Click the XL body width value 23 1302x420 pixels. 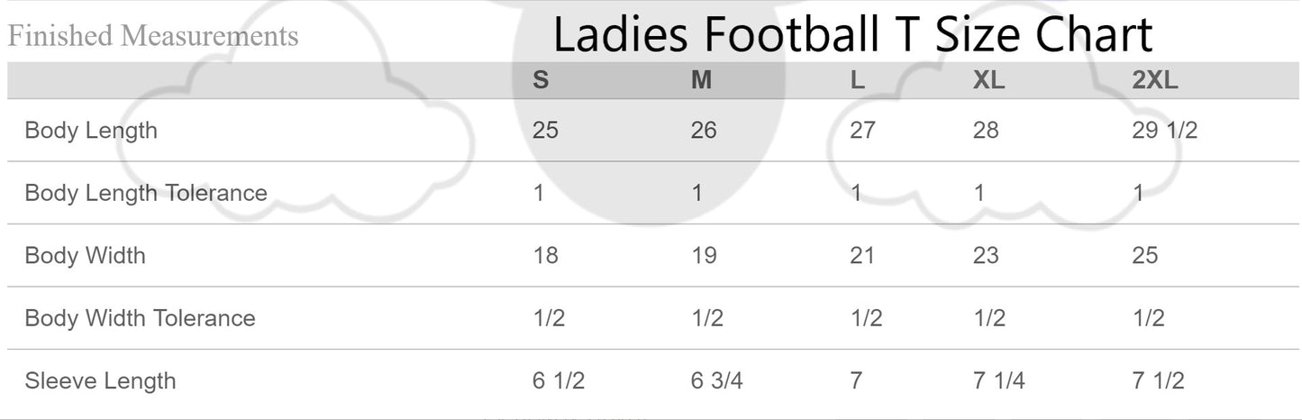click(986, 256)
